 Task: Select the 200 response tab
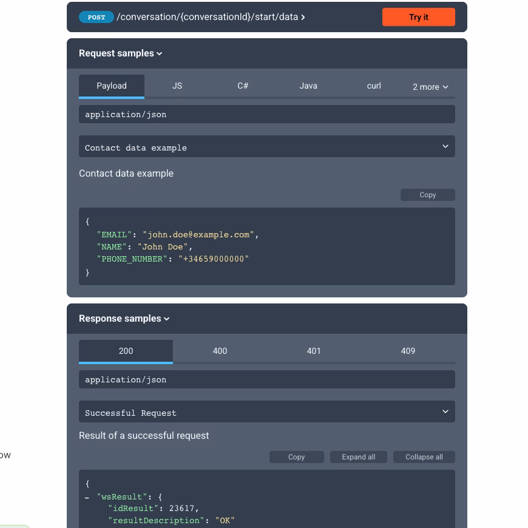[x=126, y=351]
